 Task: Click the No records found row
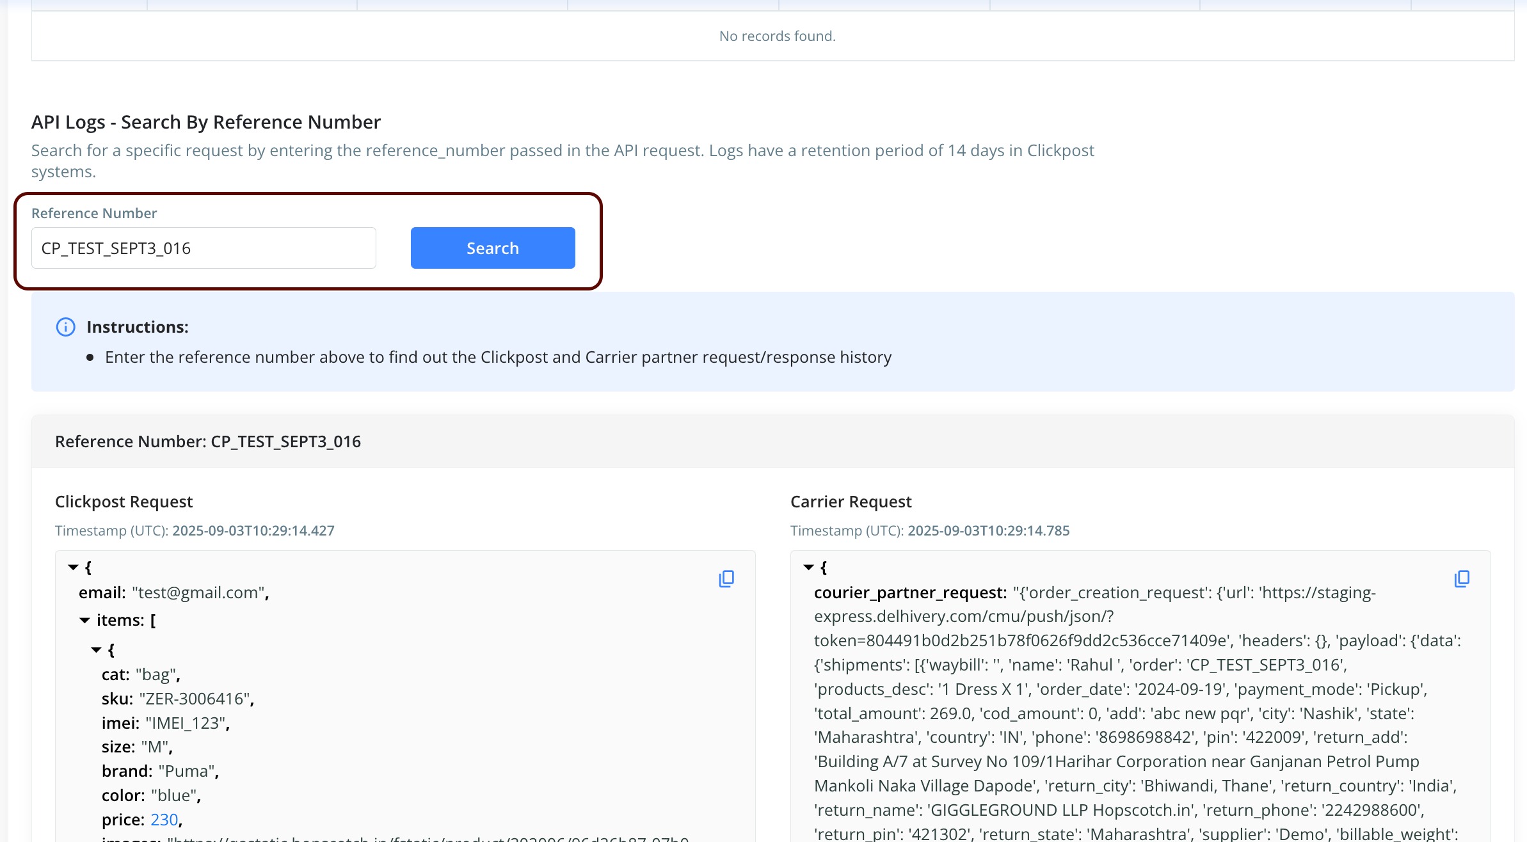click(x=777, y=36)
